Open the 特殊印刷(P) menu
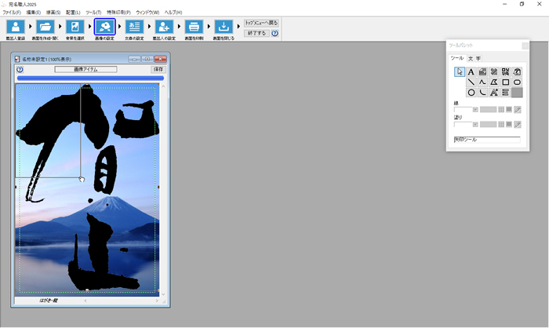Viewport: 549px width, 328px height. [118, 13]
